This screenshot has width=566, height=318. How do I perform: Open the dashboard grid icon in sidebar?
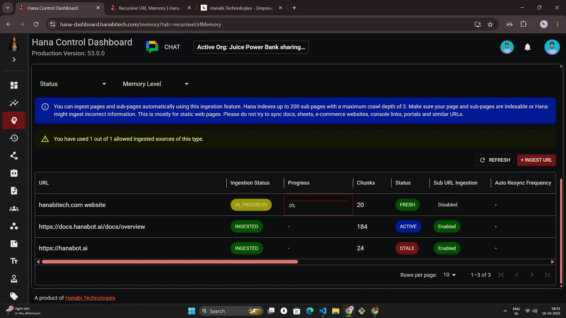click(x=14, y=85)
